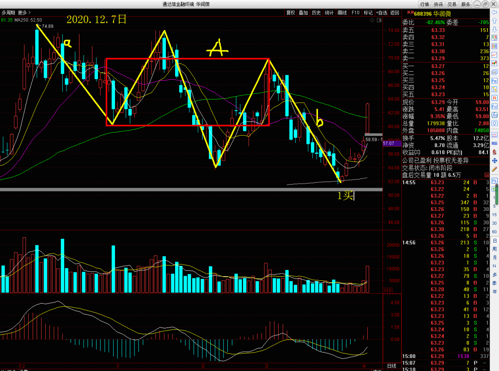Open the 统计 statistics option
499x371 pixels.
329,13
